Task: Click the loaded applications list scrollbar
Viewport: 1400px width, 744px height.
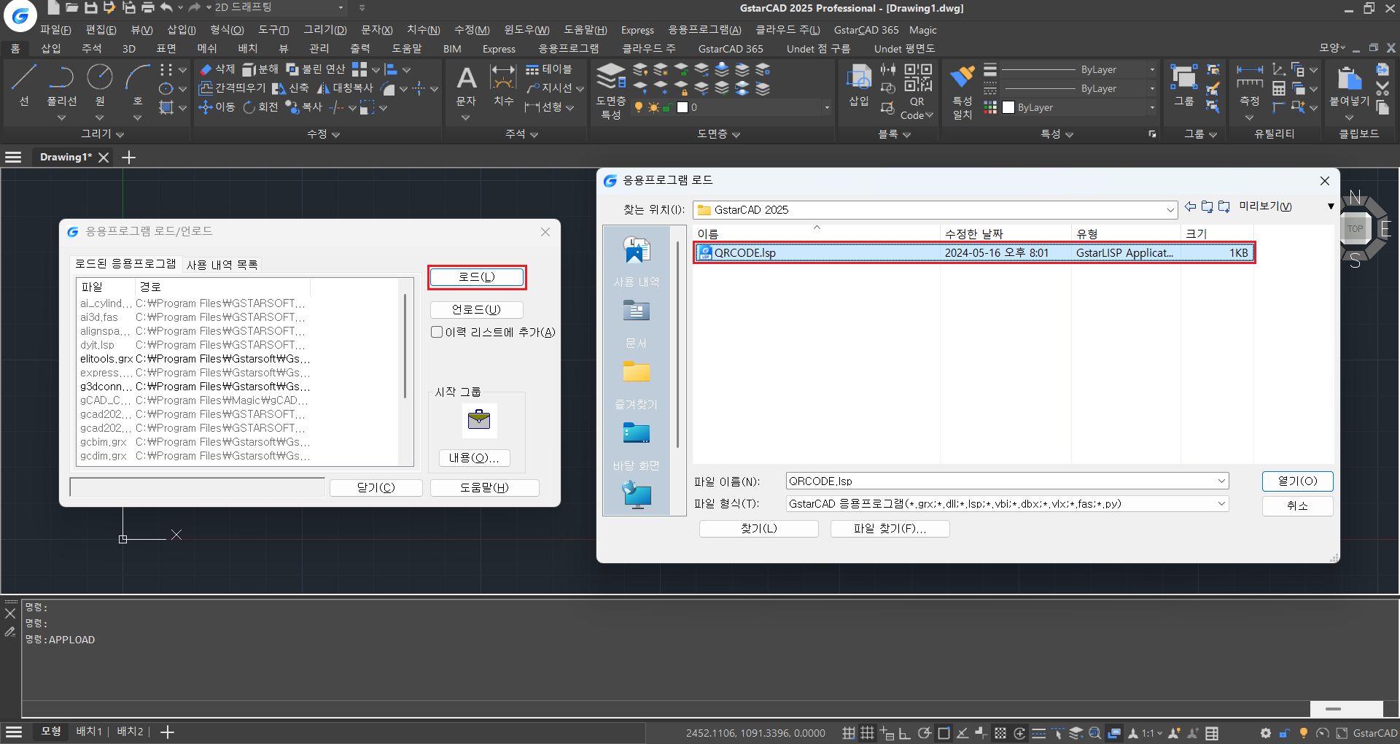Action: coord(405,346)
